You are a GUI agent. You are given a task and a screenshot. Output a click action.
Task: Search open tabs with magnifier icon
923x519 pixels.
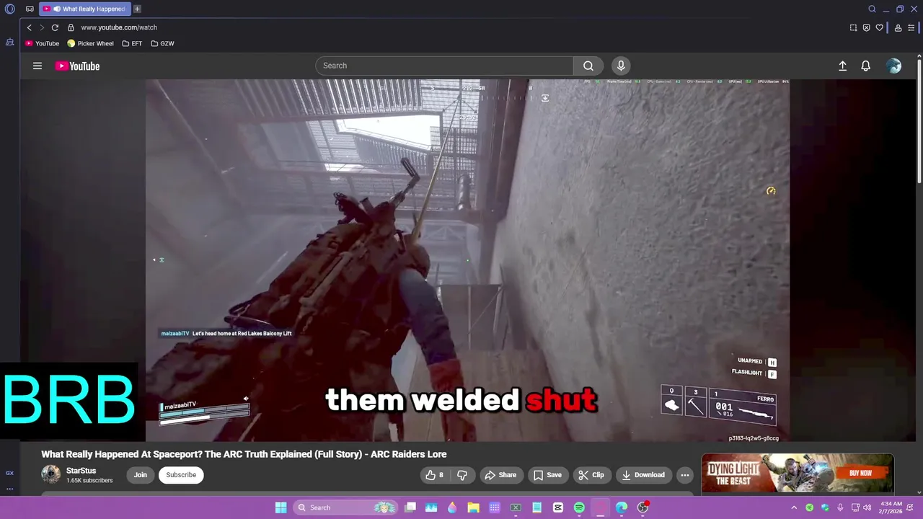click(x=872, y=9)
